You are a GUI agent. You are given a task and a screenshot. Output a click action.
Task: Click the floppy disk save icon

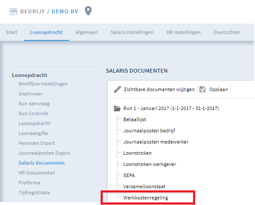203,89
